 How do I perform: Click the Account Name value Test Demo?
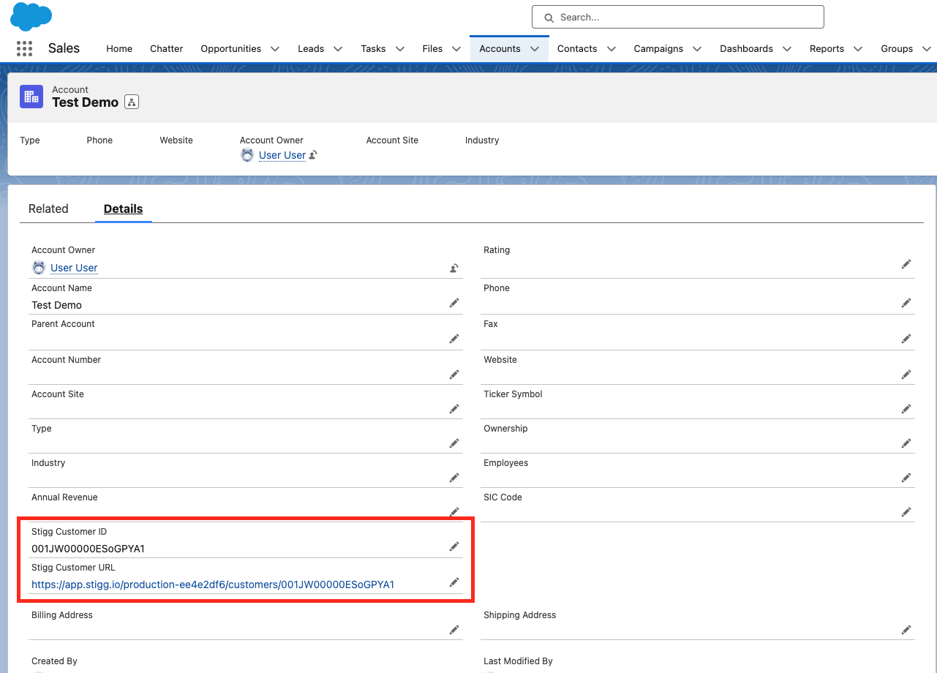pos(56,305)
